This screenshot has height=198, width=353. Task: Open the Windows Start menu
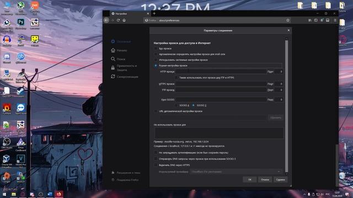click(x=4, y=194)
